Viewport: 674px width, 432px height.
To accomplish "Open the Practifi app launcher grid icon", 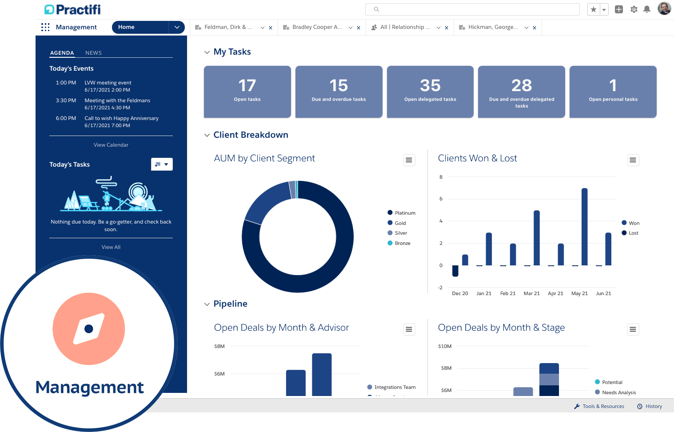I will pyautogui.click(x=45, y=27).
